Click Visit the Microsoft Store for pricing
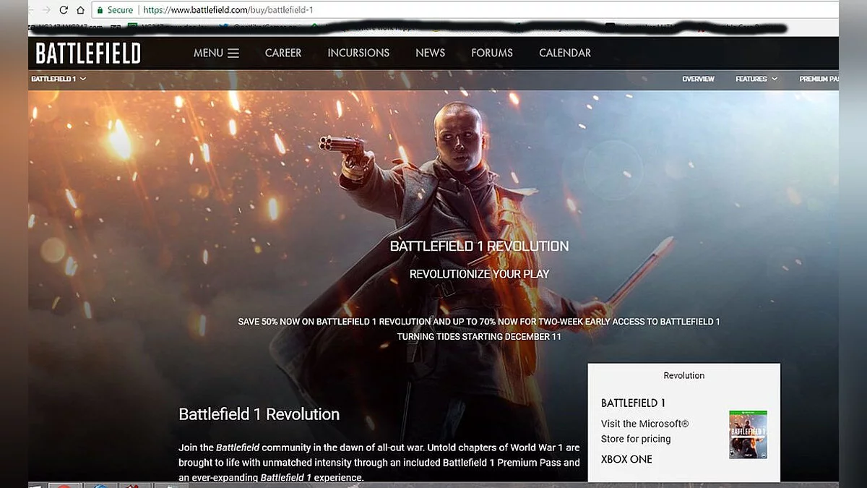The width and height of the screenshot is (867, 488). click(644, 432)
